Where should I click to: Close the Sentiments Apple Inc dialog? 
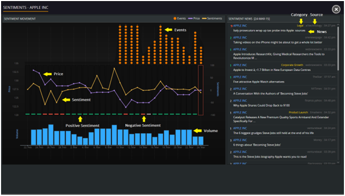(336, 9)
